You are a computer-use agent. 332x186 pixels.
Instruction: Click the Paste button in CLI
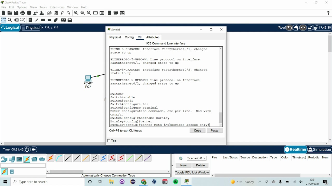pos(215,131)
